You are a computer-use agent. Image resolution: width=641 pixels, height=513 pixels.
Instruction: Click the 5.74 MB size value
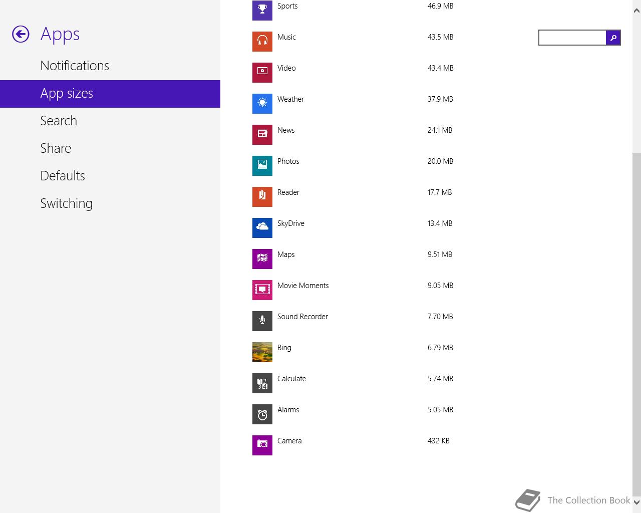(x=440, y=379)
